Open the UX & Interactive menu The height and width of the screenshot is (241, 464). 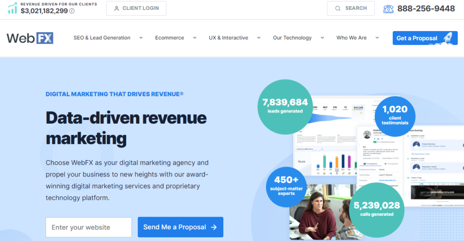[228, 38]
